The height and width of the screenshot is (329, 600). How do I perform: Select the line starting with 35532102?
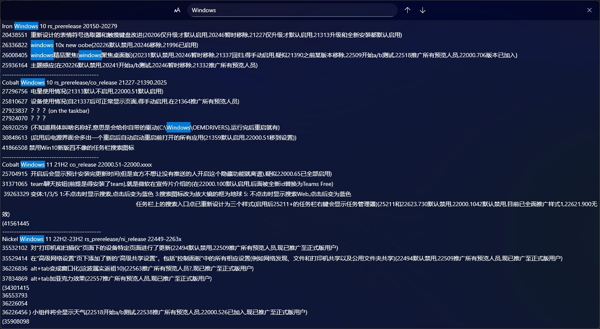pyautogui.click(x=170, y=248)
